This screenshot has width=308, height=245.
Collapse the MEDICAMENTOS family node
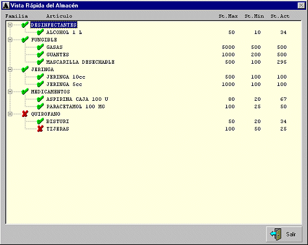coord(10,92)
